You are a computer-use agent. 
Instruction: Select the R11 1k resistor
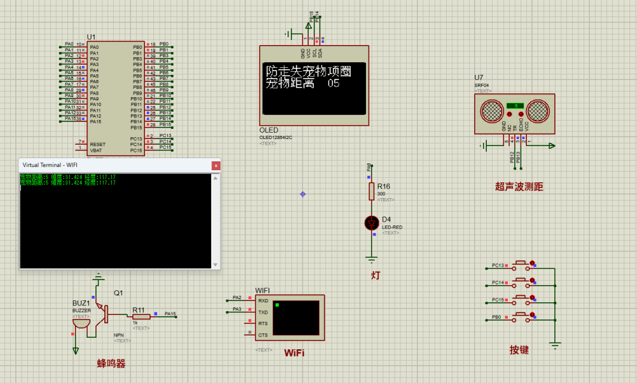(x=141, y=316)
